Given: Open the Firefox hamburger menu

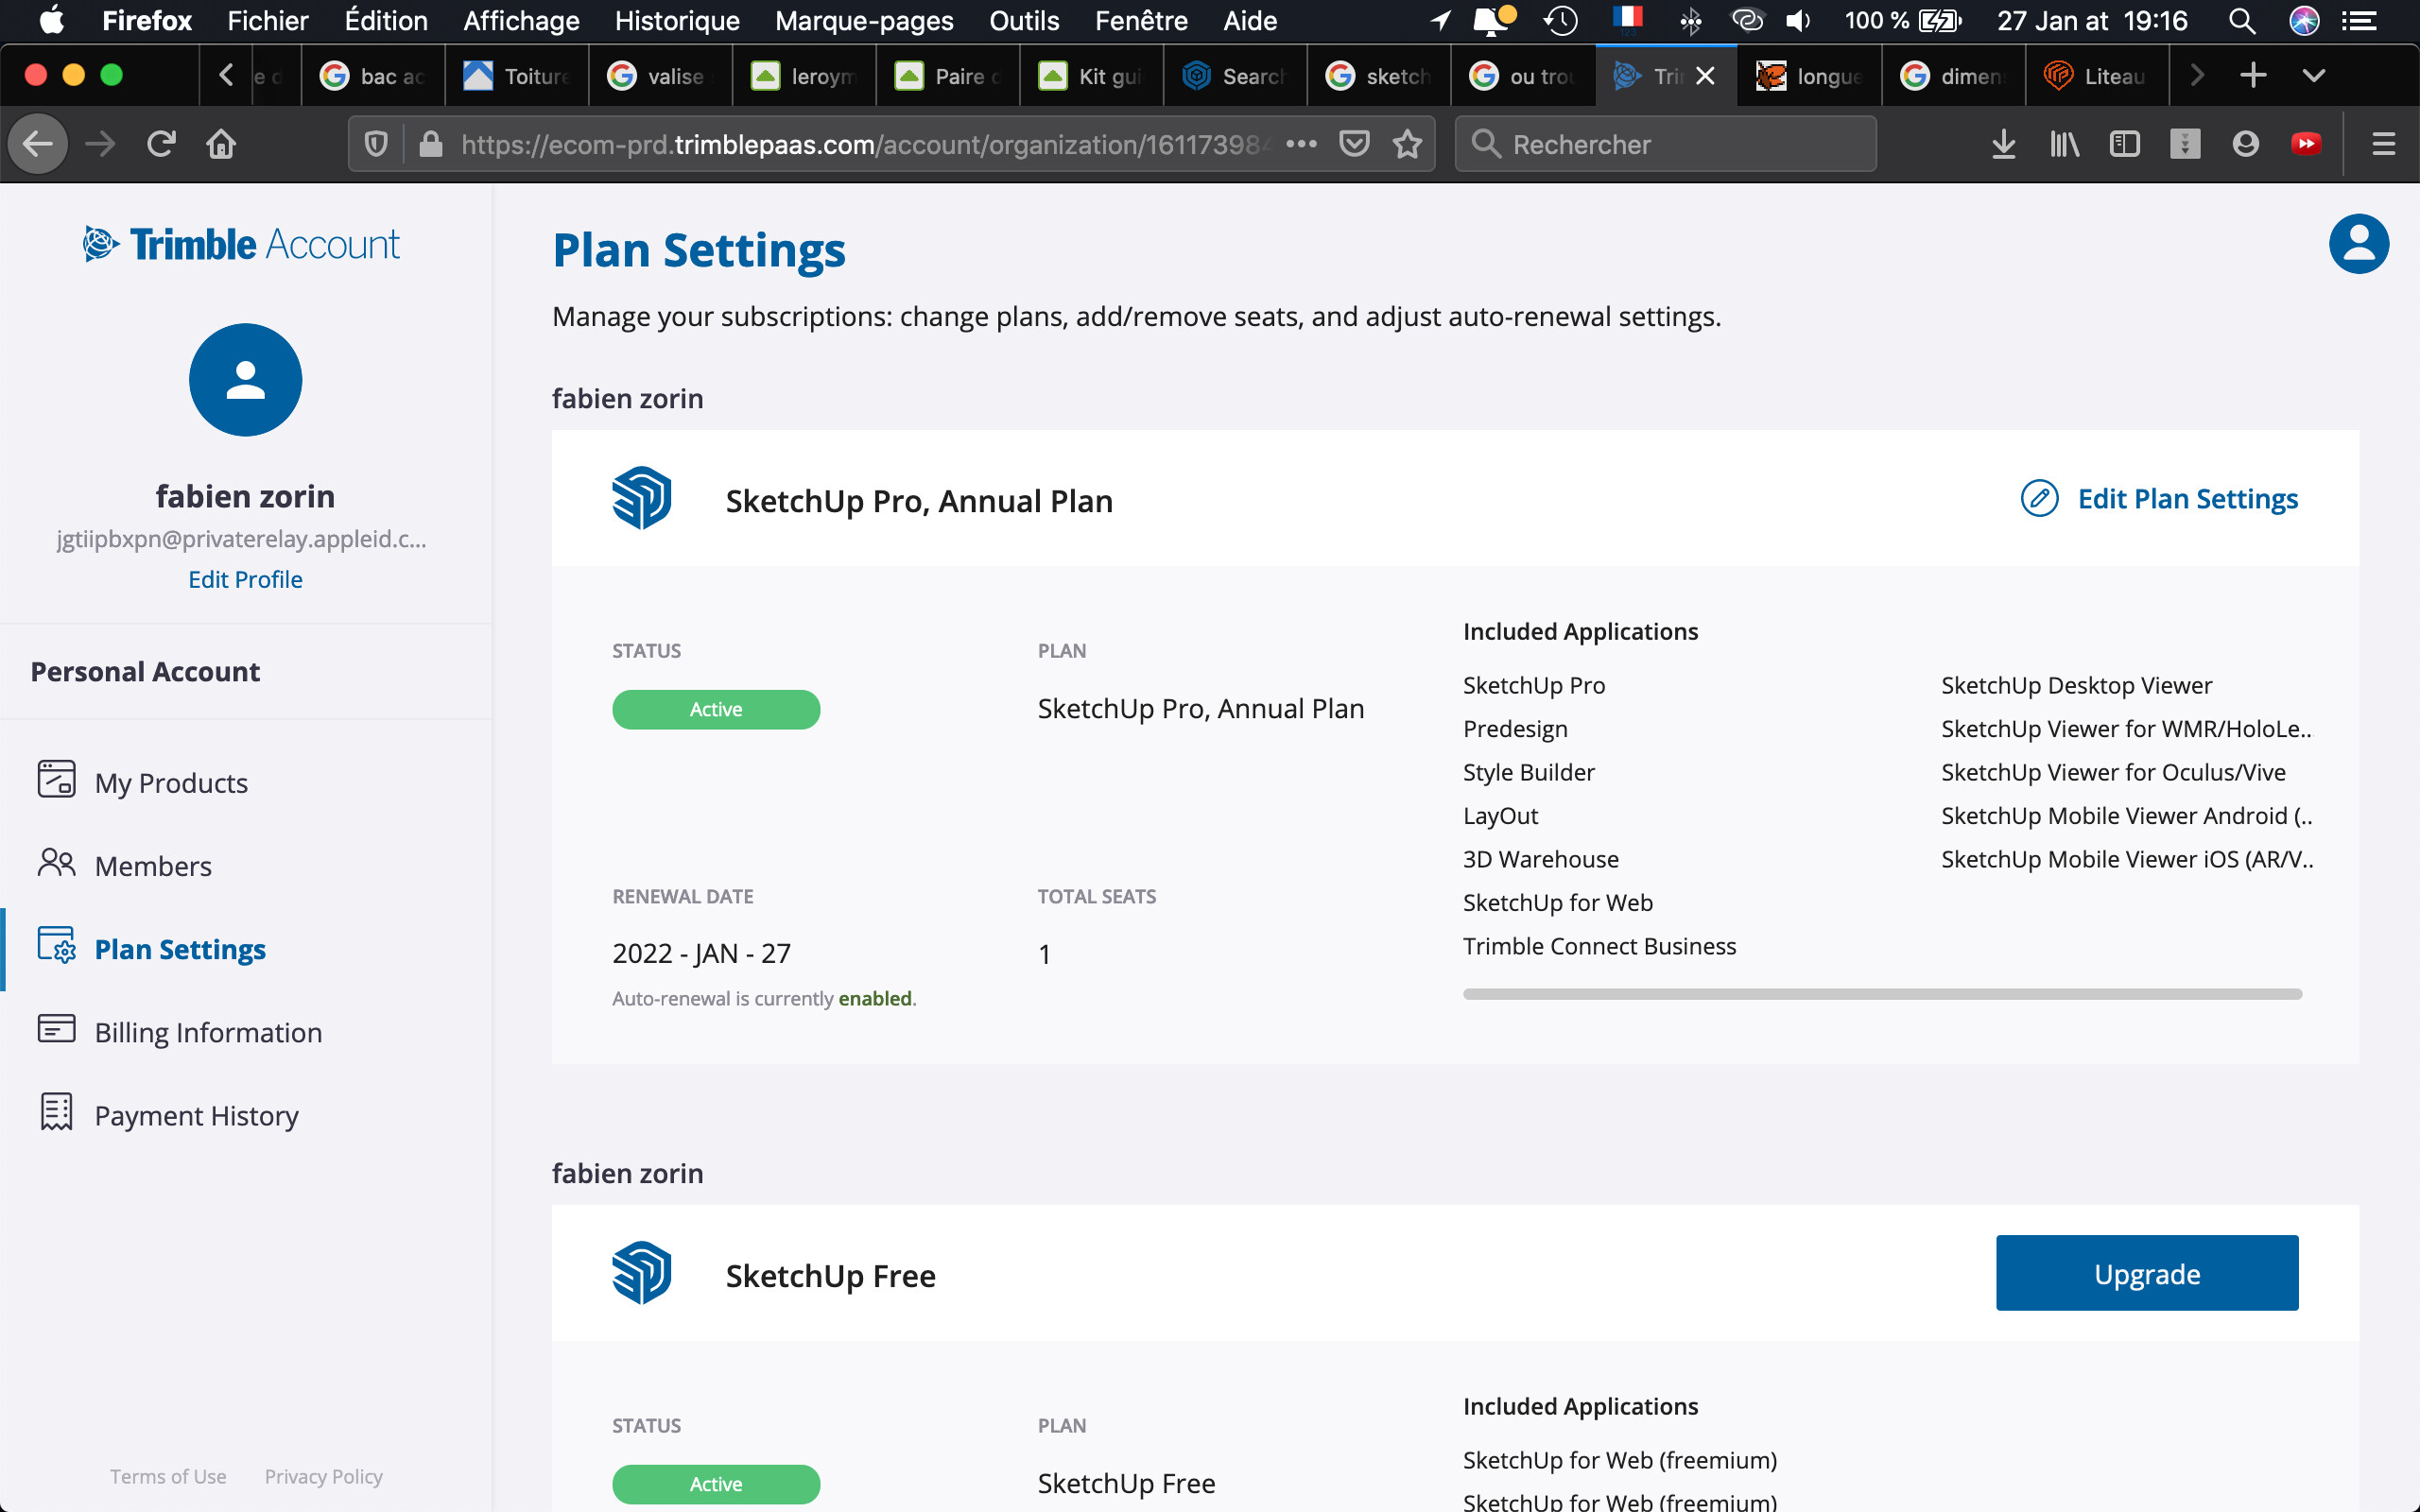Looking at the screenshot, I should pyautogui.click(x=2383, y=144).
